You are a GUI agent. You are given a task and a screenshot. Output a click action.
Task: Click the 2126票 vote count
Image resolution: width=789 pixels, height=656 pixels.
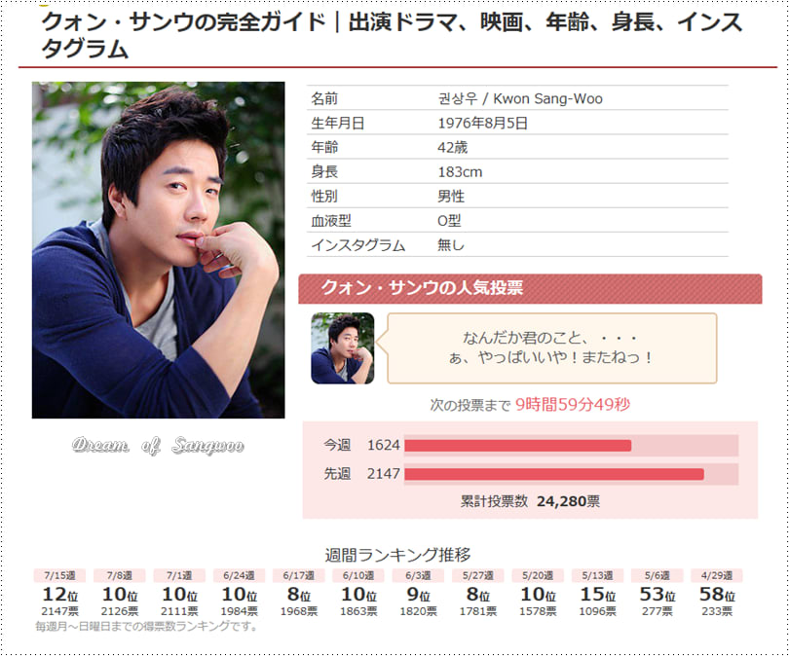(x=120, y=612)
